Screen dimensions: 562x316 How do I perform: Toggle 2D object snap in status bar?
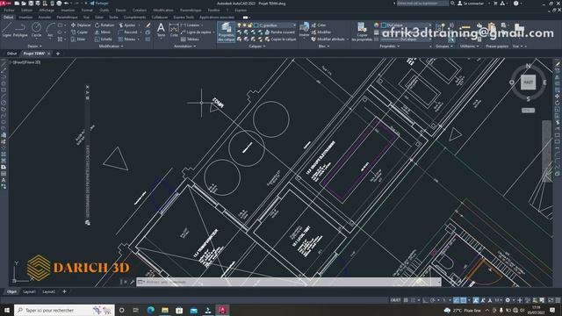point(464,300)
